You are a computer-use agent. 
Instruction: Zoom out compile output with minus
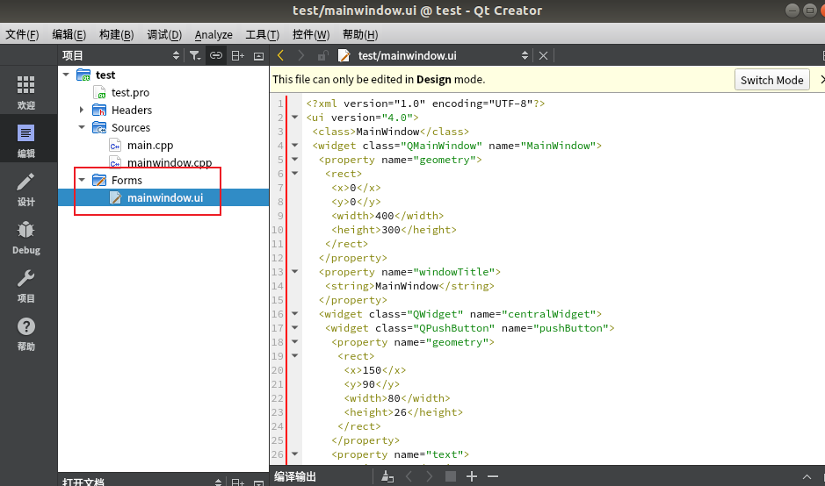[493, 476]
